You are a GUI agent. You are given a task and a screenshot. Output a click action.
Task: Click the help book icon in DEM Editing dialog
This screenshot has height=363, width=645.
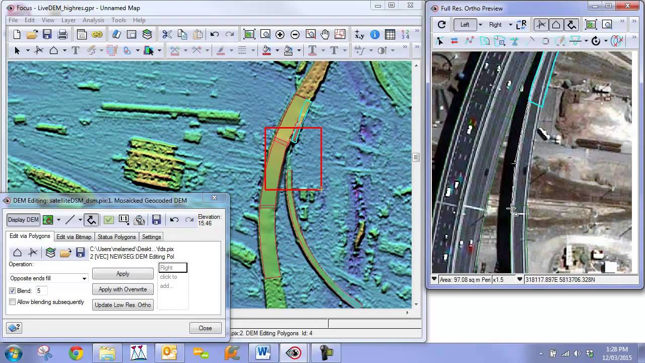click(x=15, y=328)
